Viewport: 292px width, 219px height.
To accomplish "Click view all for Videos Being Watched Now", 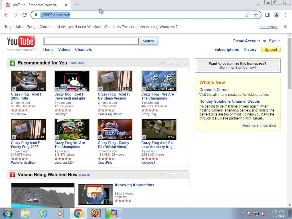I will [x=85, y=175].
